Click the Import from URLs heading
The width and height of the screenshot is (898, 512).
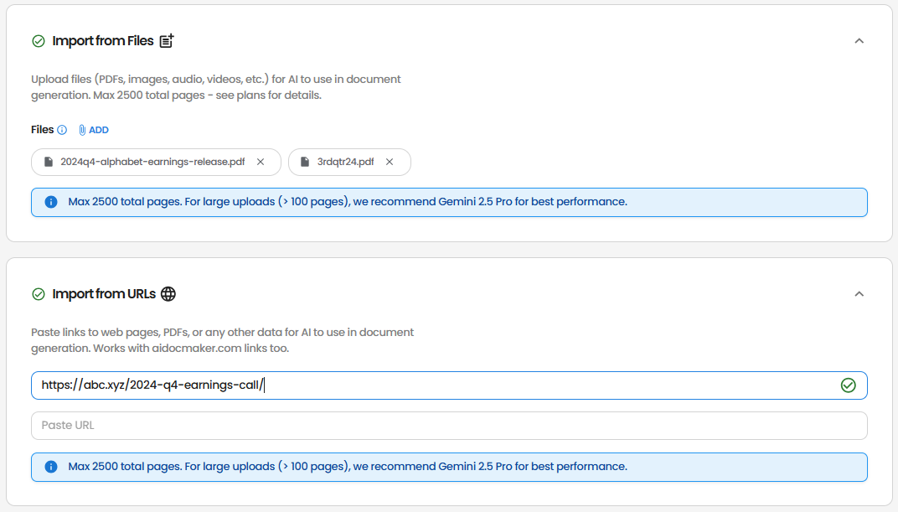tap(104, 294)
